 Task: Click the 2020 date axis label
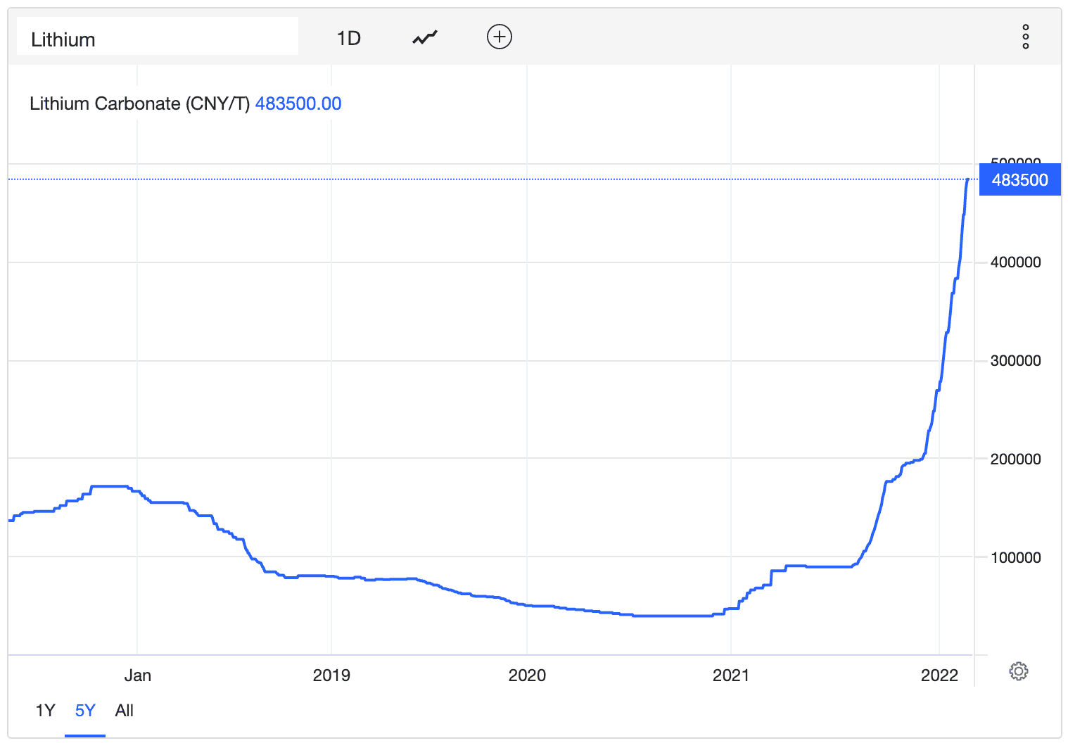click(x=527, y=675)
